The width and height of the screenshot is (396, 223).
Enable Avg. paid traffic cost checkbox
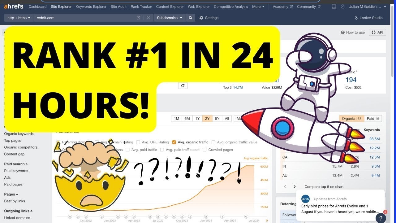click(162, 150)
